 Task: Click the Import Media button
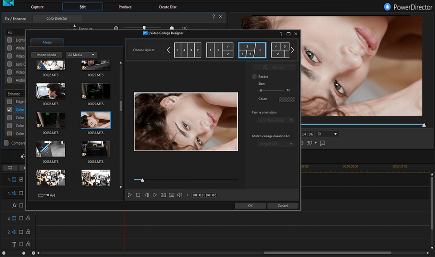point(47,55)
